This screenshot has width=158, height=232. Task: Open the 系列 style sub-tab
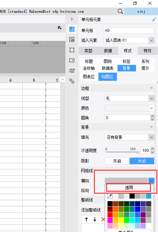click(x=145, y=61)
